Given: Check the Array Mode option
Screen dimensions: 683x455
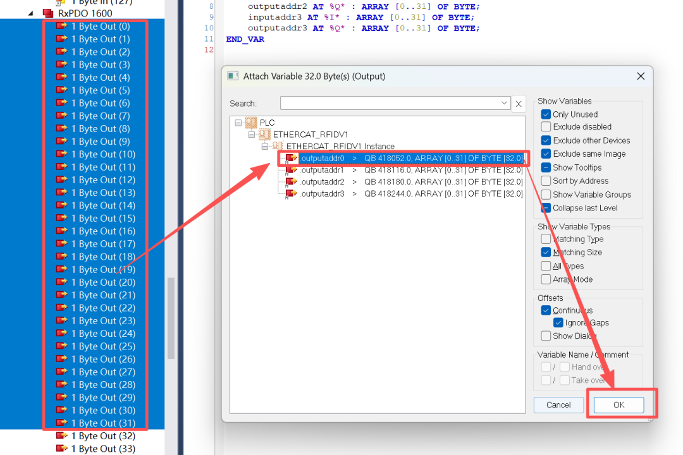Looking at the screenshot, I should click(546, 279).
